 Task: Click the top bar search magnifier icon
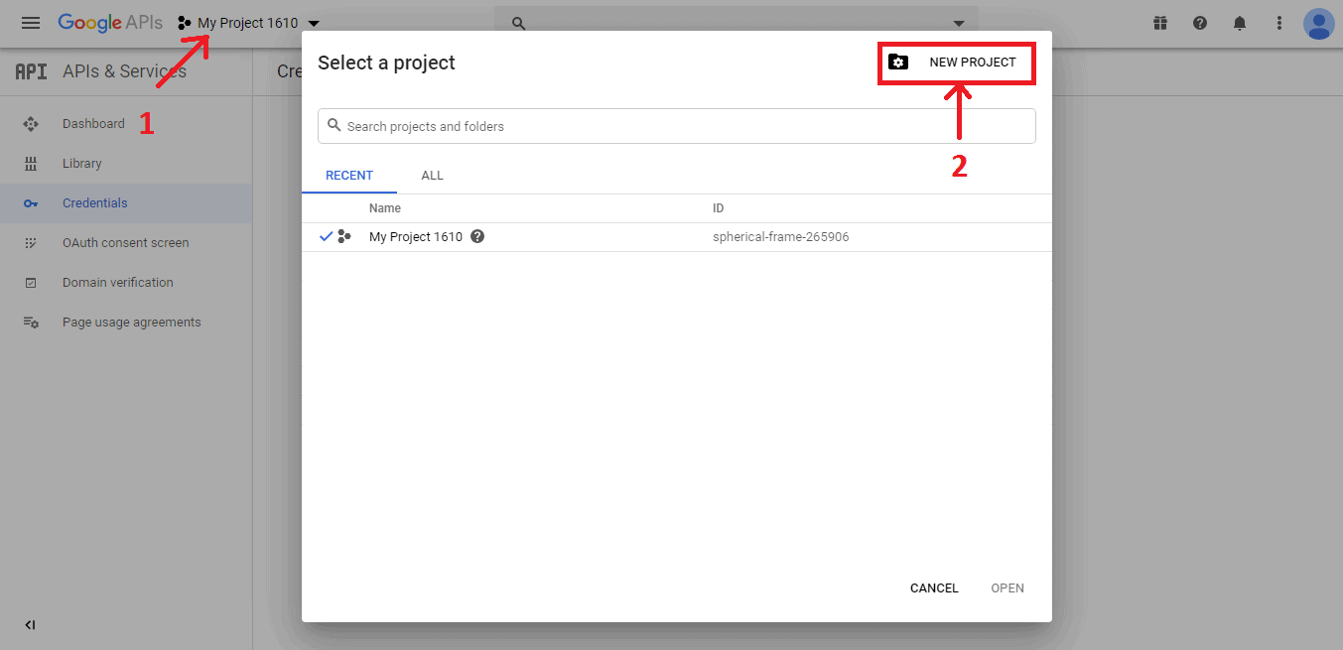pyautogui.click(x=518, y=23)
